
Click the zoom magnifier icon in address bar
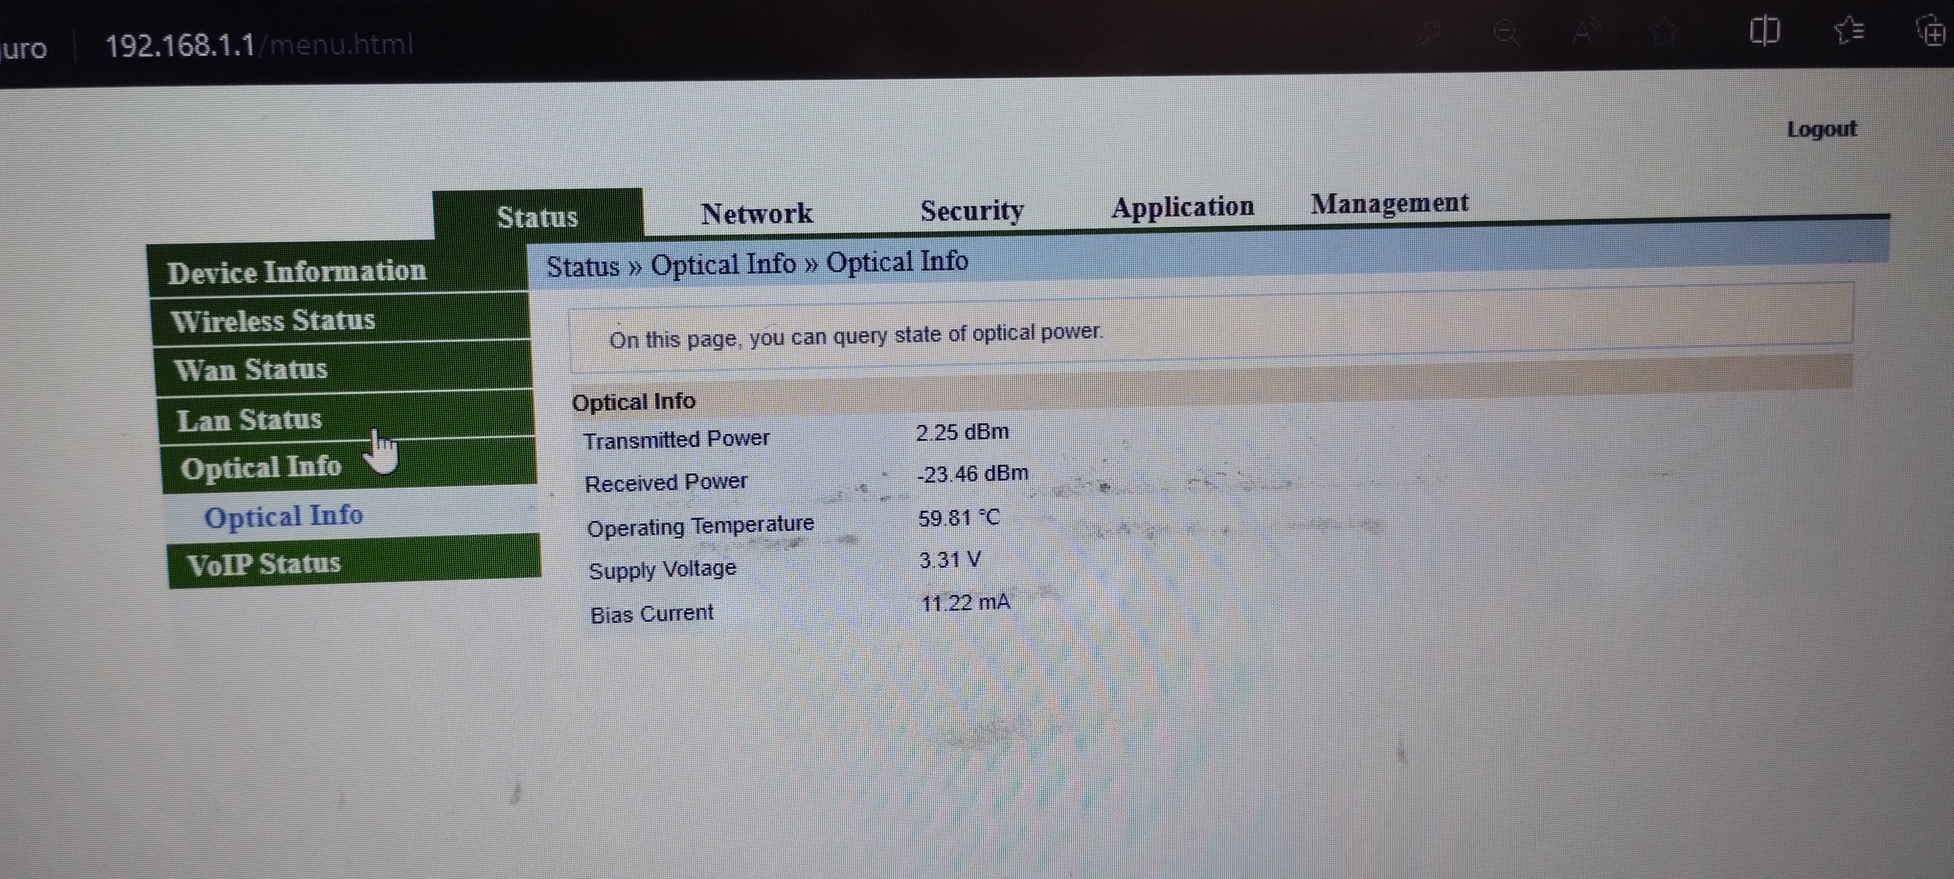pos(1507,34)
